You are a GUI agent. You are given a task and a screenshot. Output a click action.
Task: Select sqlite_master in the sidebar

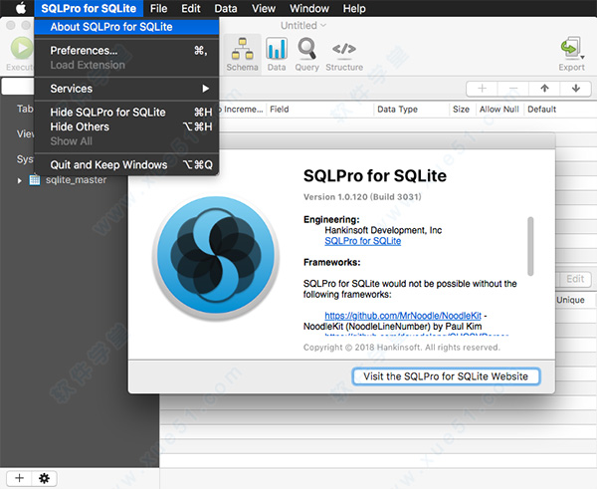point(77,180)
